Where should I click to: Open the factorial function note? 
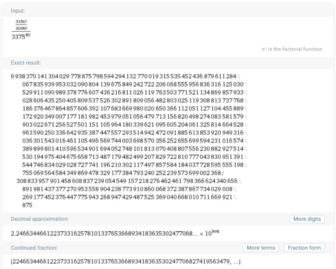[292, 49]
